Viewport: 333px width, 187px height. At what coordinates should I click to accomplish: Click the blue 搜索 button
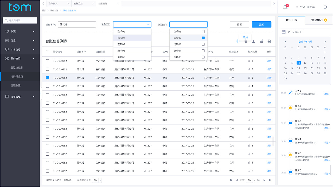pos(261,24)
